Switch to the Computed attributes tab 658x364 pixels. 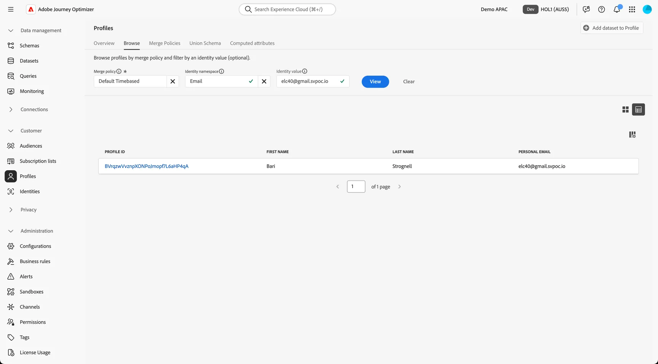tap(252, 43)
